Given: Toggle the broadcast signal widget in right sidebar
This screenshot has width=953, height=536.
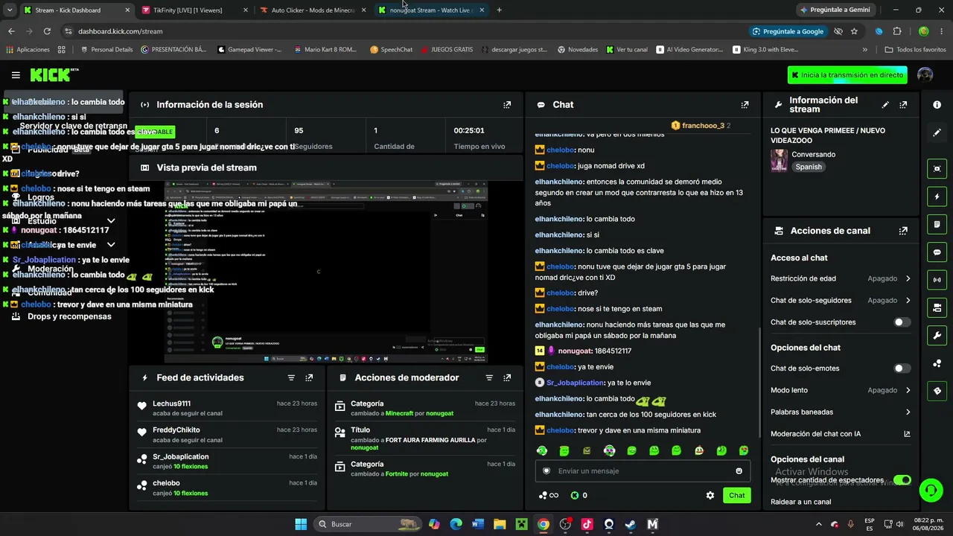Looking at the screenshot, I should (x=937, y=280).
